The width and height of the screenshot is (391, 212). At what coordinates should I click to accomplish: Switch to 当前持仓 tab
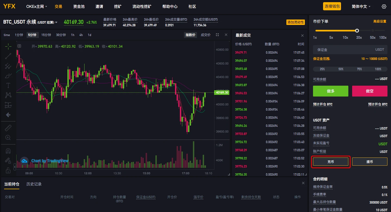click(12, 184)
